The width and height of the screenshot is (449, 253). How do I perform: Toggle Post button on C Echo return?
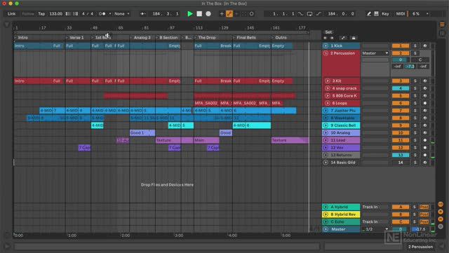point(424,221)
